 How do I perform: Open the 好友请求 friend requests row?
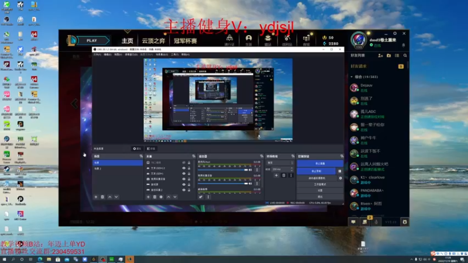click(x=377, y=66)
